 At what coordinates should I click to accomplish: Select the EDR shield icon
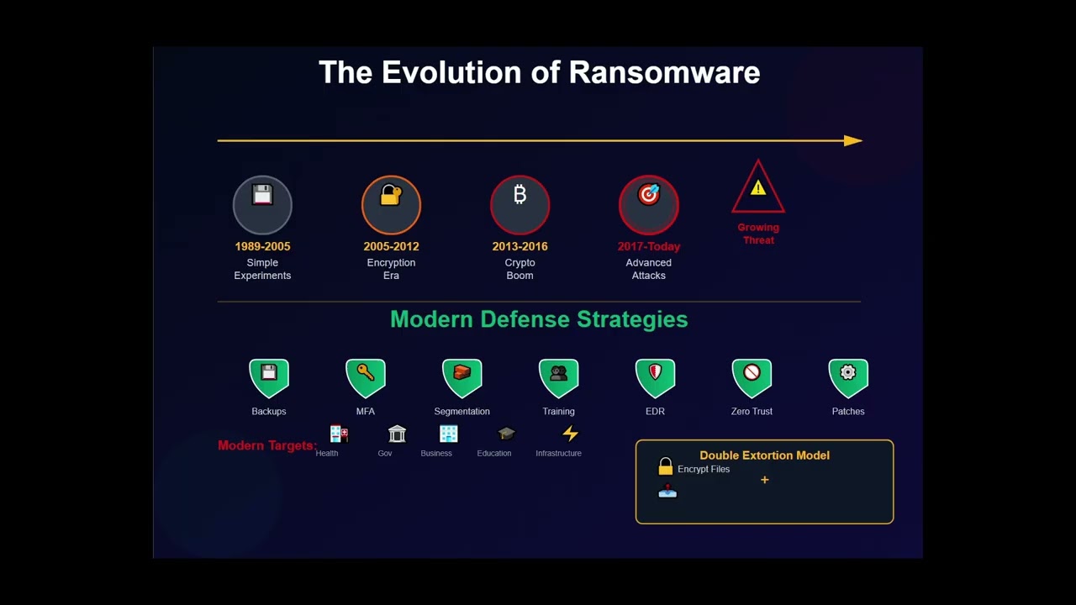click(655, 378)
